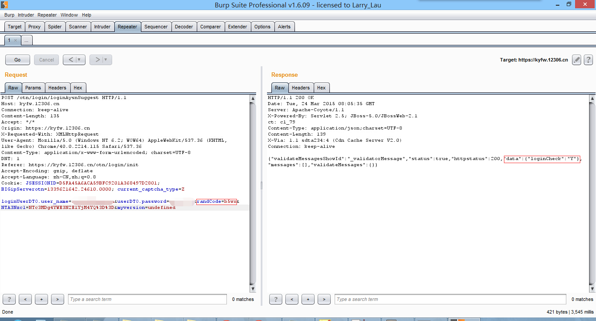
Task: Switch to the Alerts tab
Action: [x=284, y=27]
